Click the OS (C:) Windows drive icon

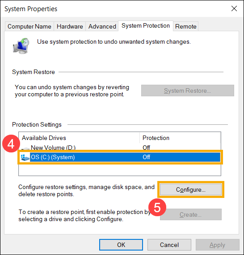click(25, 157)
